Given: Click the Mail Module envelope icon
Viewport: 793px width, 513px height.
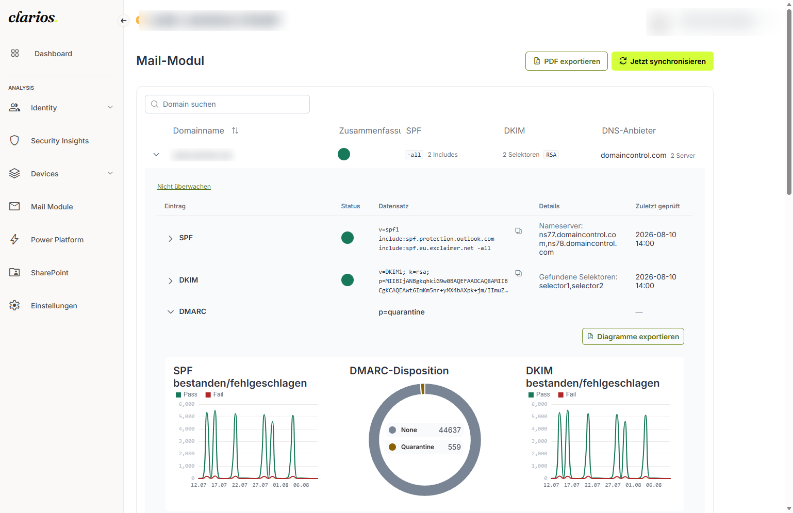Looking at the screenshot, I should pos(14,206).
